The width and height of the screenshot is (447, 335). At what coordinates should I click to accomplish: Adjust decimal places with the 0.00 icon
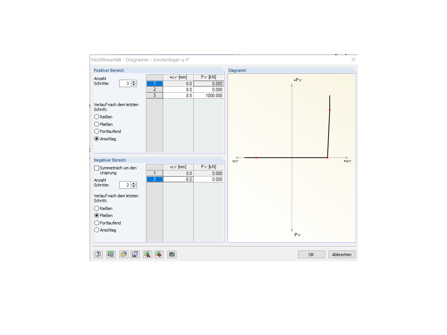111,254
